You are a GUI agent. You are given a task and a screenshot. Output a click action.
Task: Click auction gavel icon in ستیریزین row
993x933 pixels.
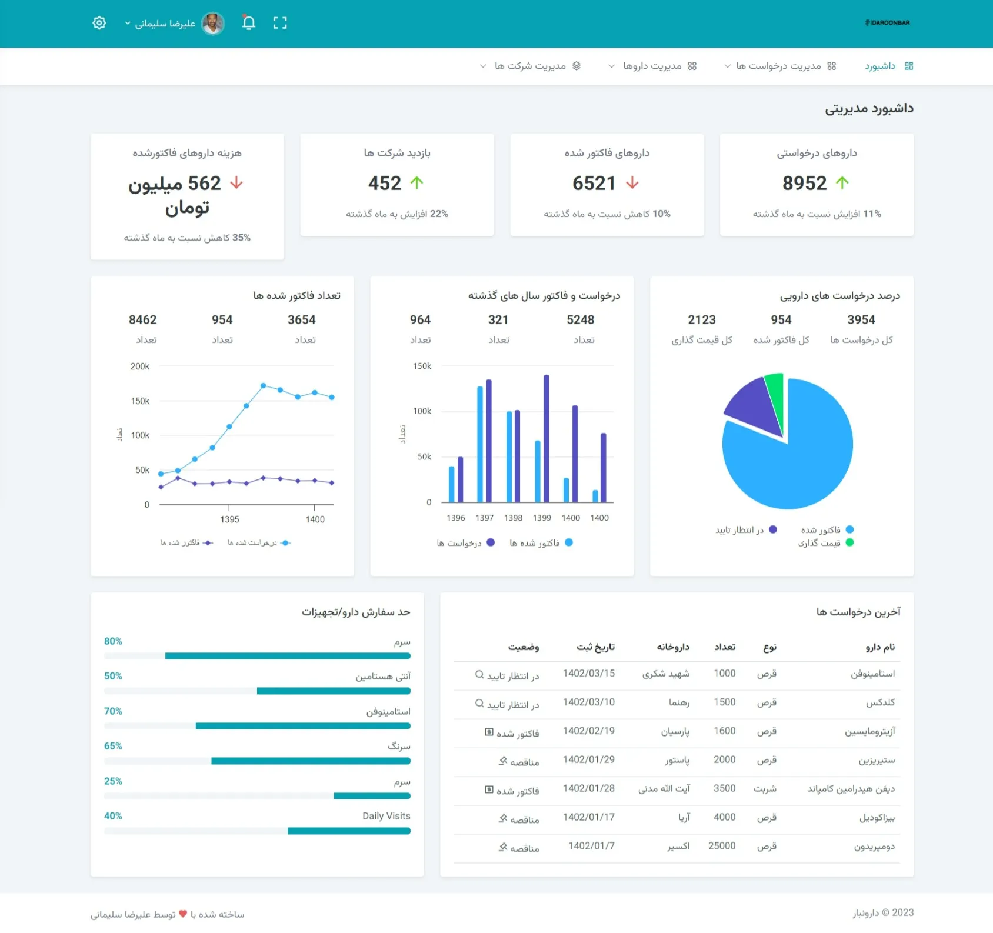click(503, 761)
